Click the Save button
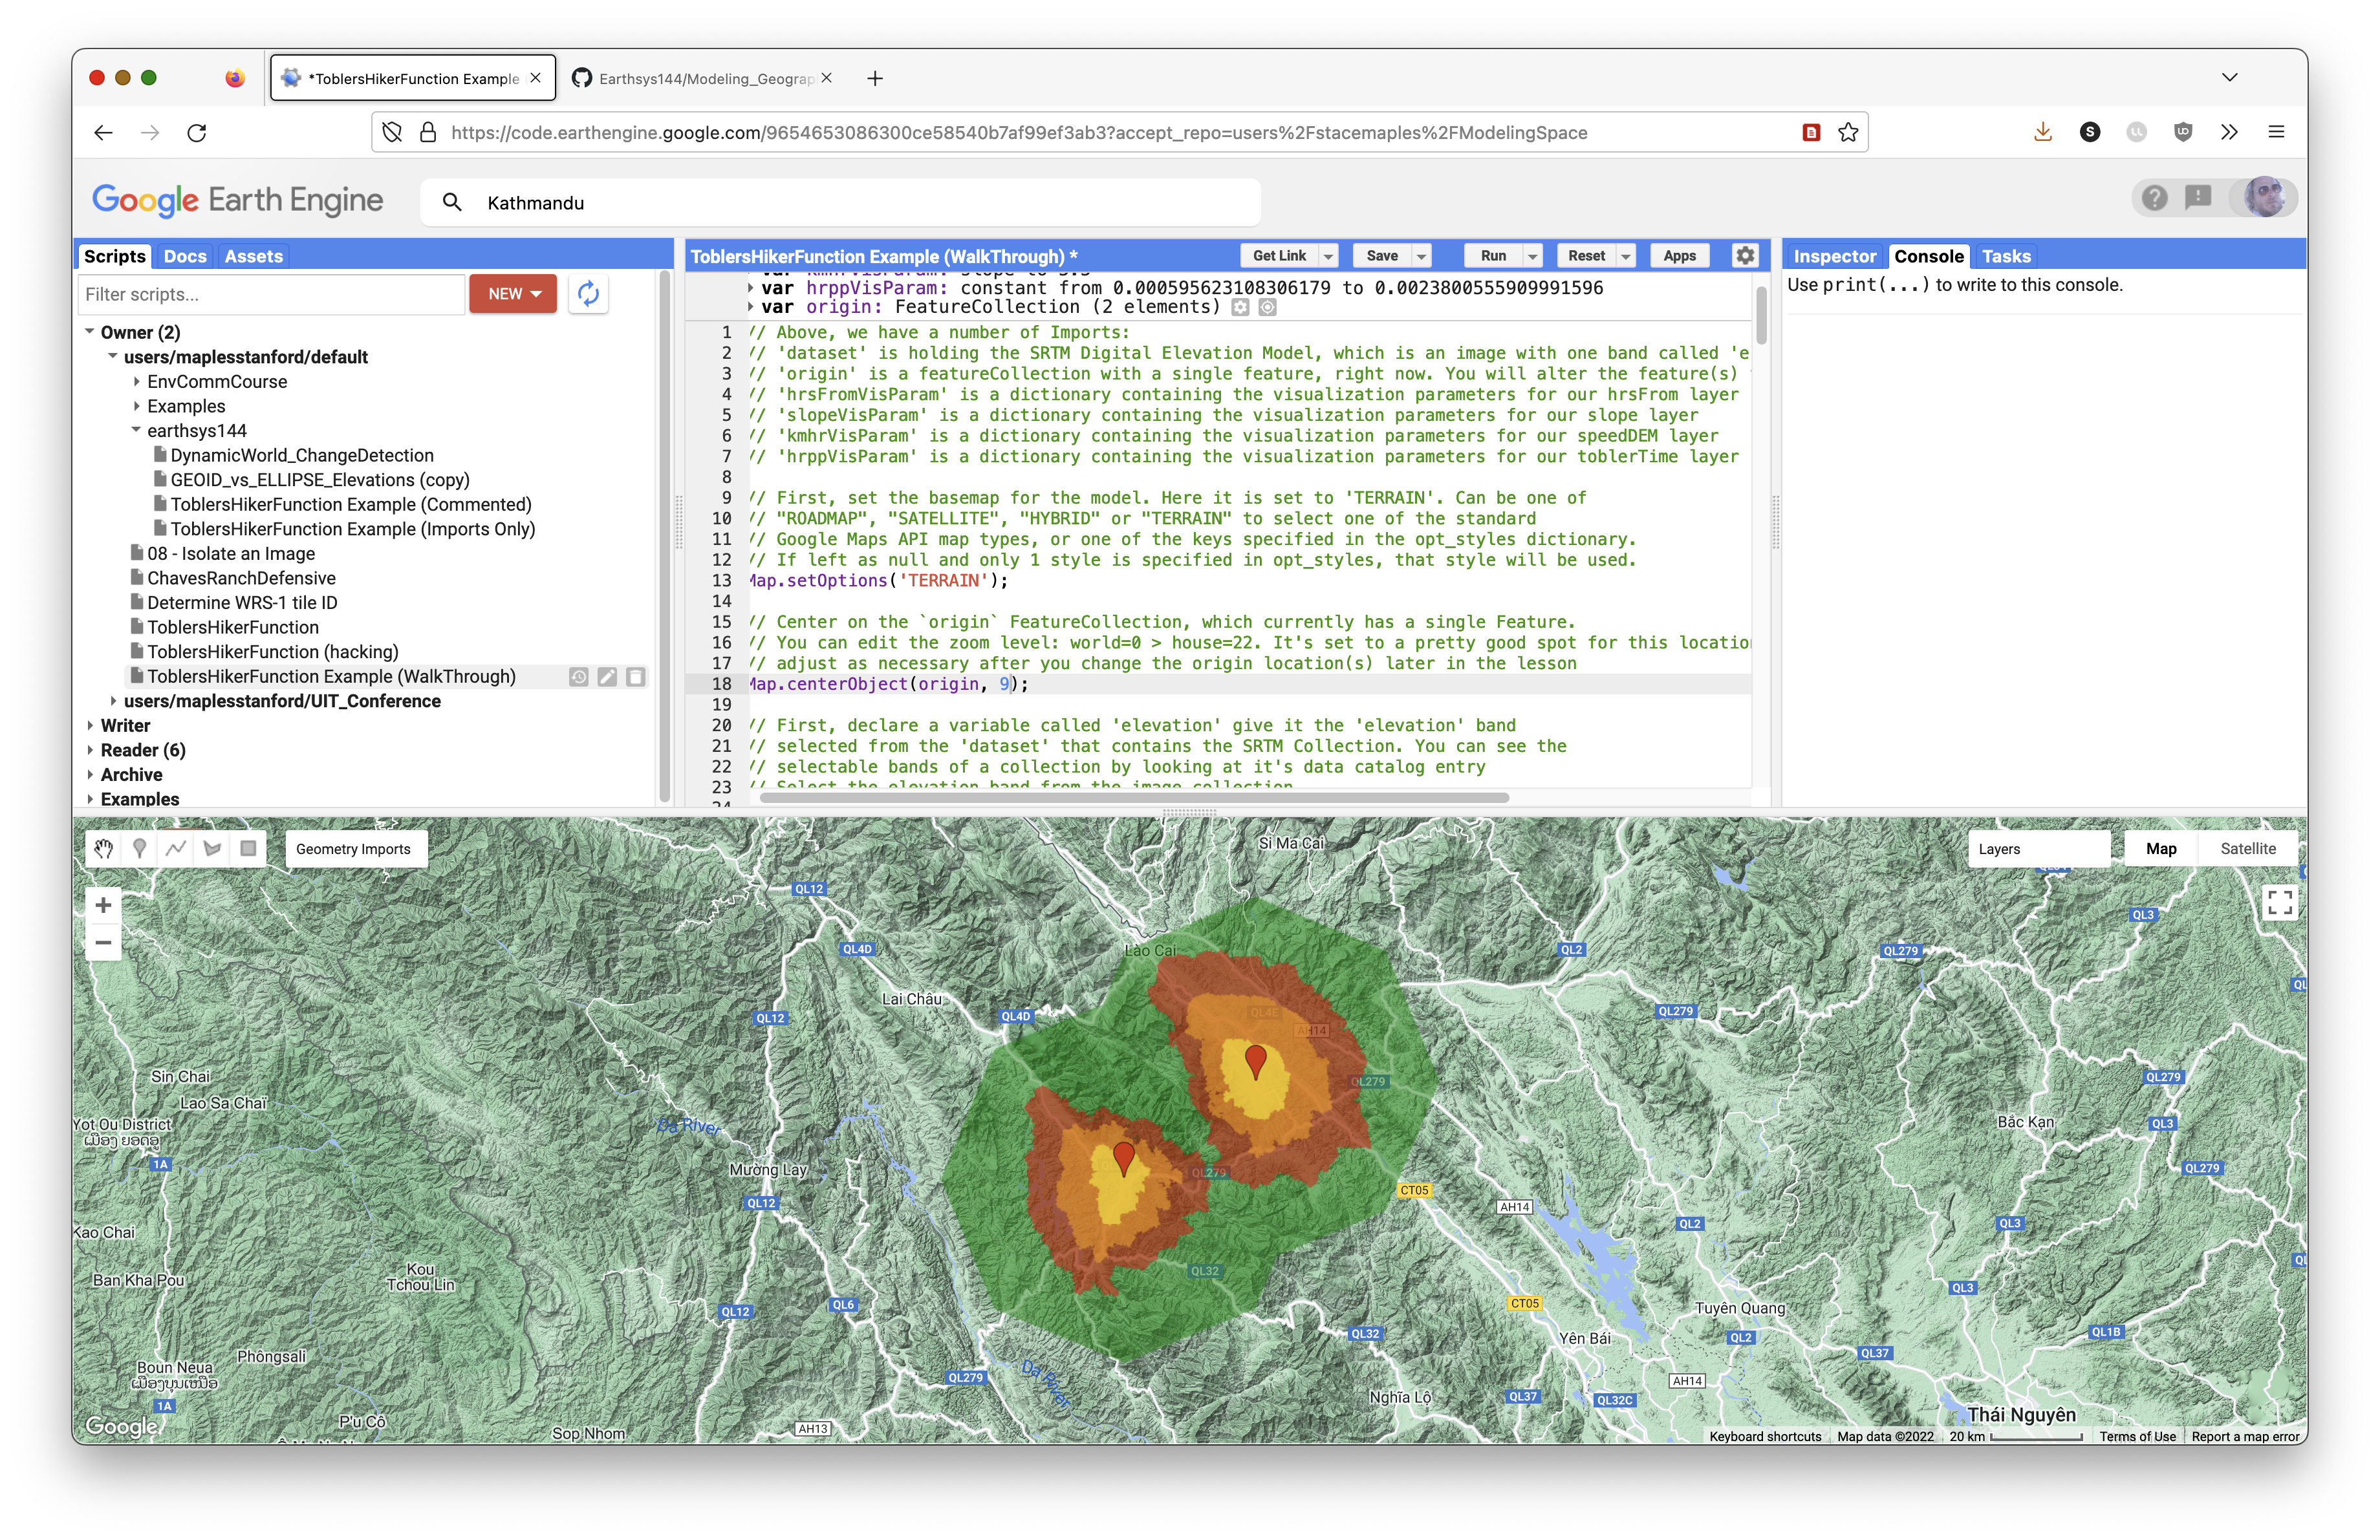Image resolution: width=2380 pixels, height=1540 pixels. click(1382, 256)
